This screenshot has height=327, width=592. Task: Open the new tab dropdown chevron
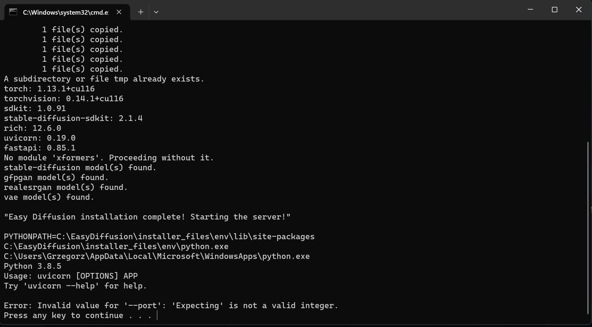pyautogui.click(x=156, y=12)
